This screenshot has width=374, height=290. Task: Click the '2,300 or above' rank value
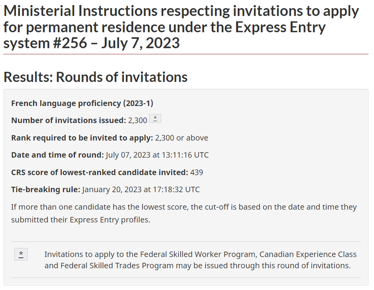point(181,138)
